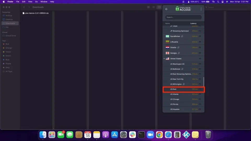Screen dimensions: 251x141
Task: Open the Apple menu
Action: [x=3, y=2]
